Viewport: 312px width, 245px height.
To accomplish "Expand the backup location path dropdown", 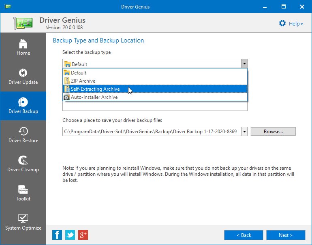I will pos(244,131).
